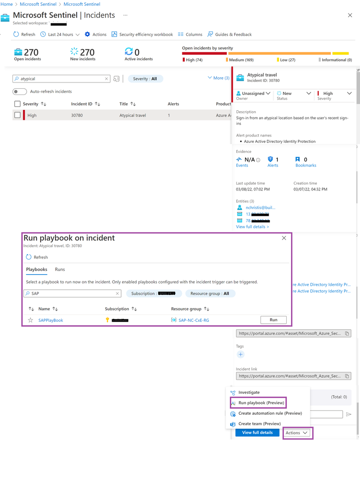360x479 pixels.
Task: Check the select-all incidents checkbox
Action: click(x=17, y=104)
